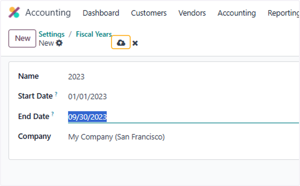Discard changes with the X icon
The height and width of the screenshot is (186, 300).
pyautogui.click(x=135, y=43)
